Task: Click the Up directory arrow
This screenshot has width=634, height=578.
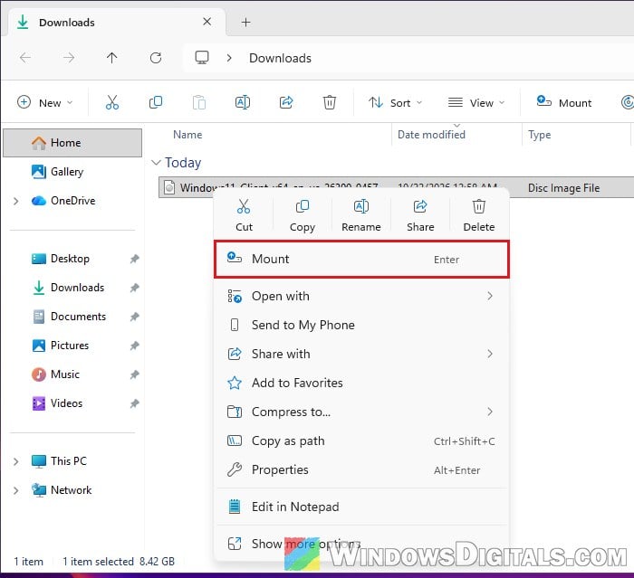Action: (112, 58)
